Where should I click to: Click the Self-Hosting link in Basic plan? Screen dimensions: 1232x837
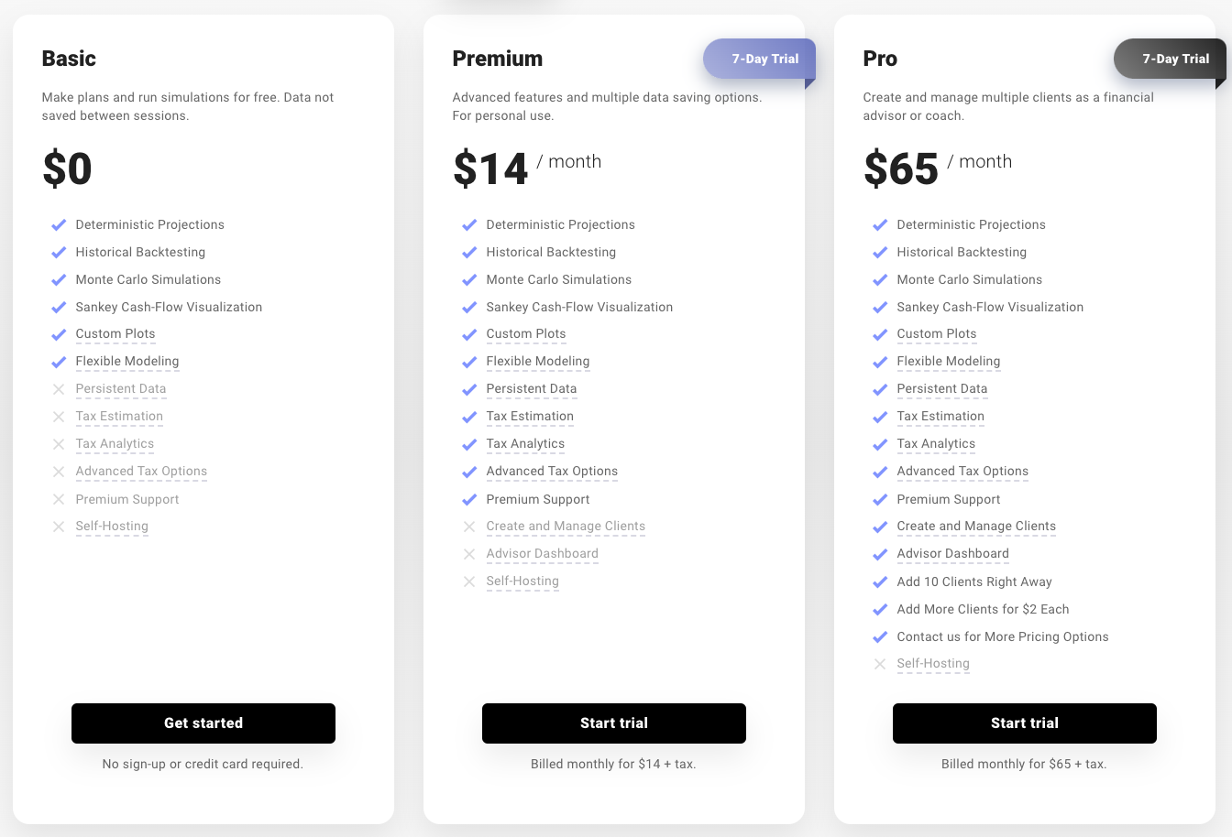(x=112, y=527)
